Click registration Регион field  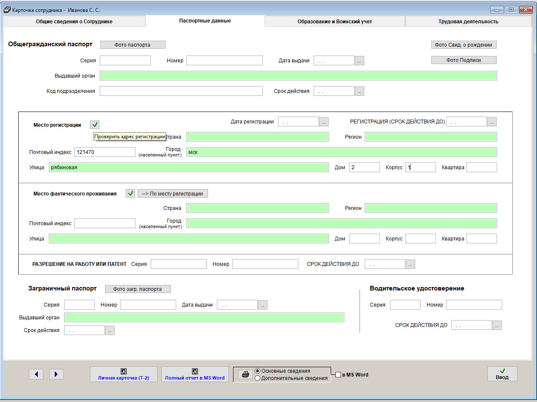tap(431, 137)
